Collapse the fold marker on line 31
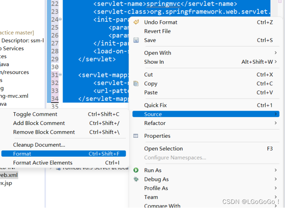 click(x=60, y=74)
